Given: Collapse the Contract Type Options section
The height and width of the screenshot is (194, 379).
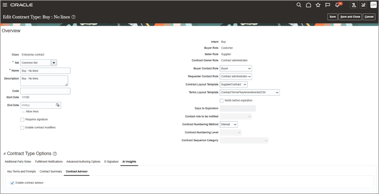Looking at the screenshot, I should coord(4,154).
